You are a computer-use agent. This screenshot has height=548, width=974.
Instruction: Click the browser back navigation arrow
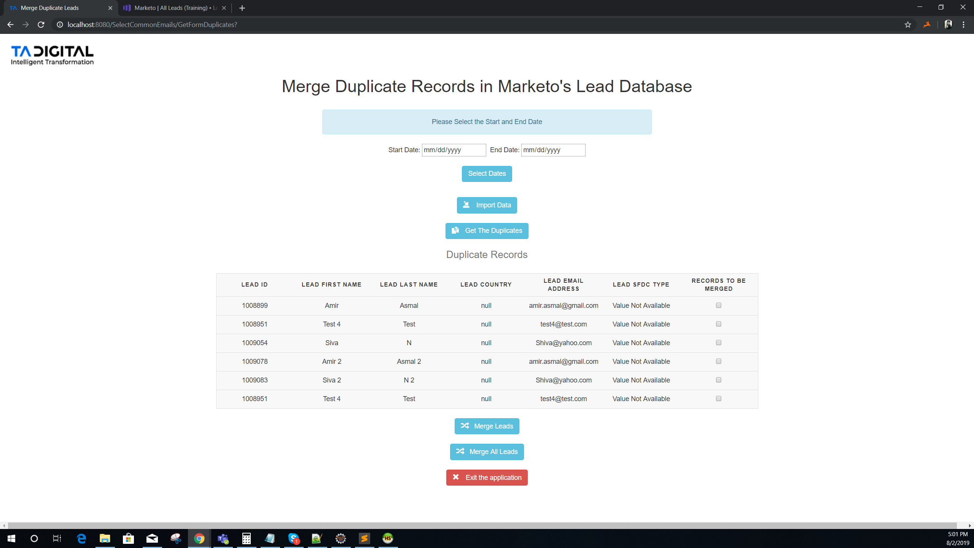pos(11,25)
